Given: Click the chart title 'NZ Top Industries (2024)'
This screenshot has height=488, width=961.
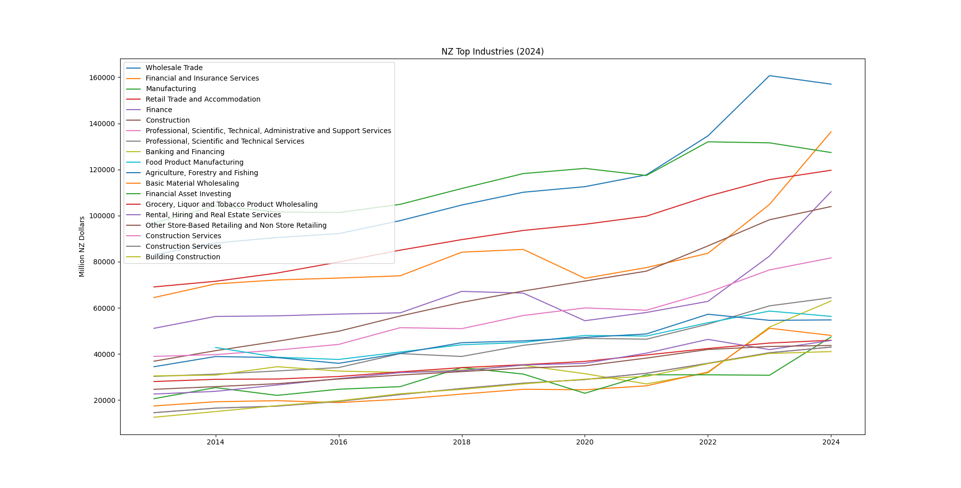Looking at the screenshot, I should coord(492,52).
